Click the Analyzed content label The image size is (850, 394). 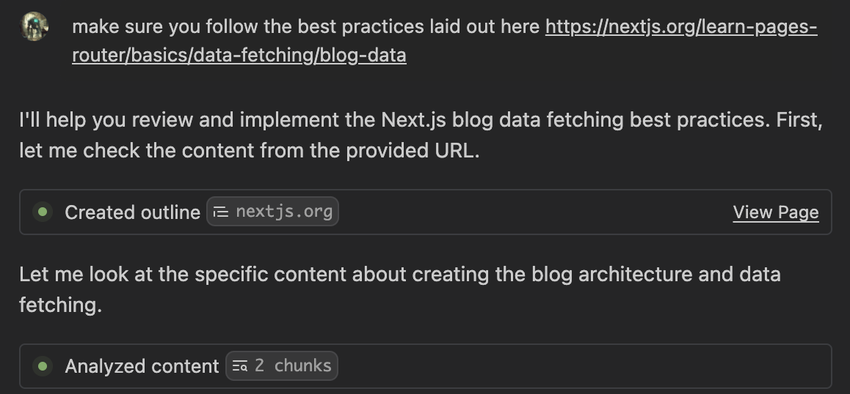click(142, 366)
